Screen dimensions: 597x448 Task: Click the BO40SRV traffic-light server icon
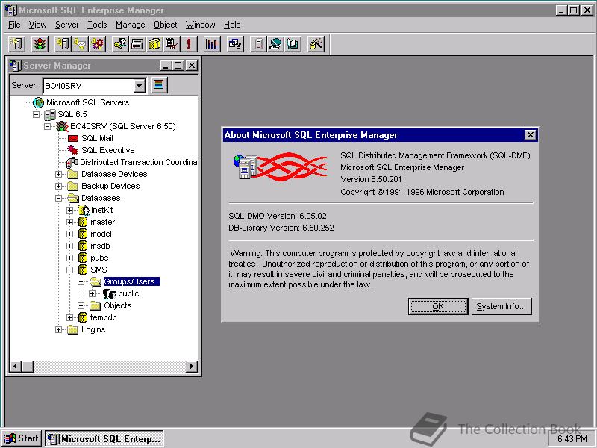coord(62,126)
